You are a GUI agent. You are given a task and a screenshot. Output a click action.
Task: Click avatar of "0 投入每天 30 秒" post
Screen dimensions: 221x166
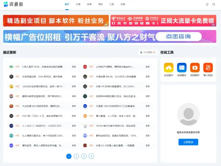11,67
